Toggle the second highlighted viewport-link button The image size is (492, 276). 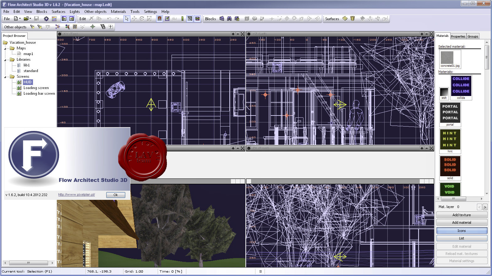[x=72, y=19]
